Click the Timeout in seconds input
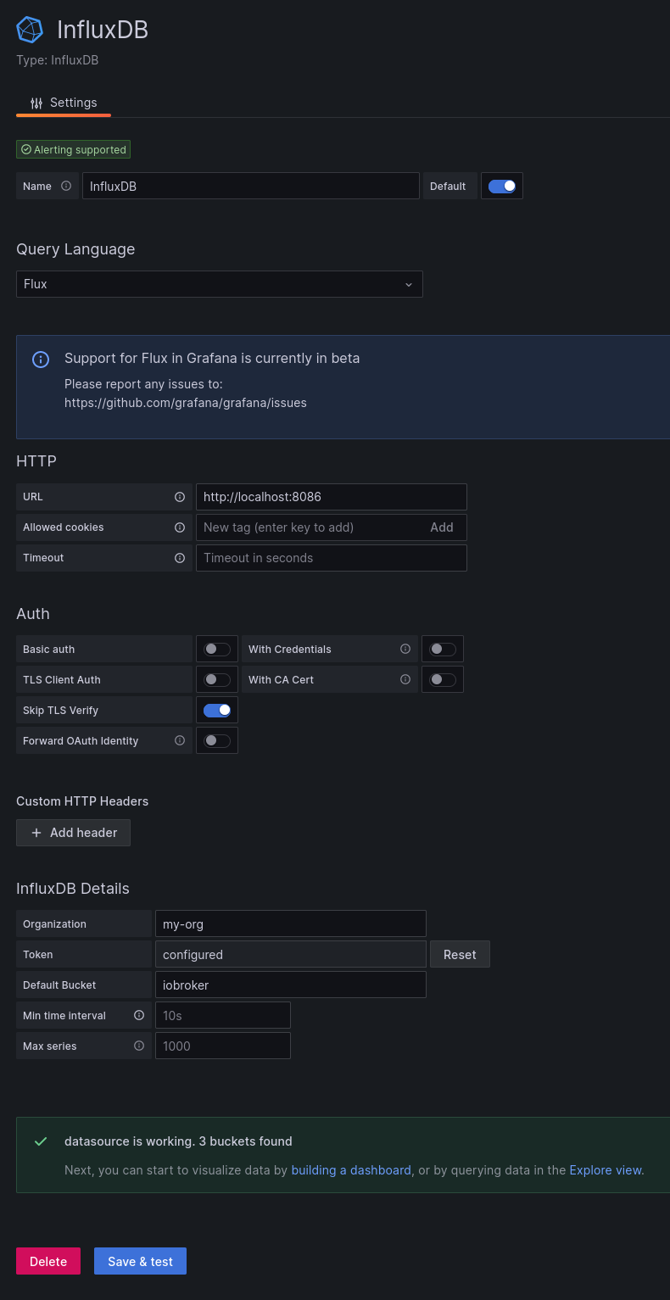This screenshot has height=1300, width=670. [x=332, y=558]
